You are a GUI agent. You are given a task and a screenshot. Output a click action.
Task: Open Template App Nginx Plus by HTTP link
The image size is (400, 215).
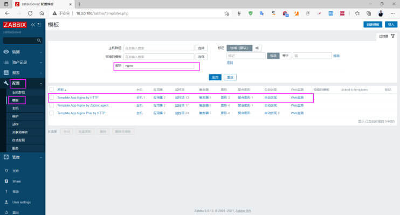click(x=81, y=113)
